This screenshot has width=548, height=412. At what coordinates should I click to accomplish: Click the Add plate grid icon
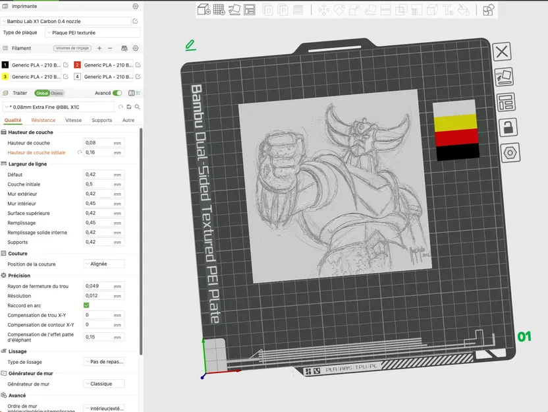[219, 9]
